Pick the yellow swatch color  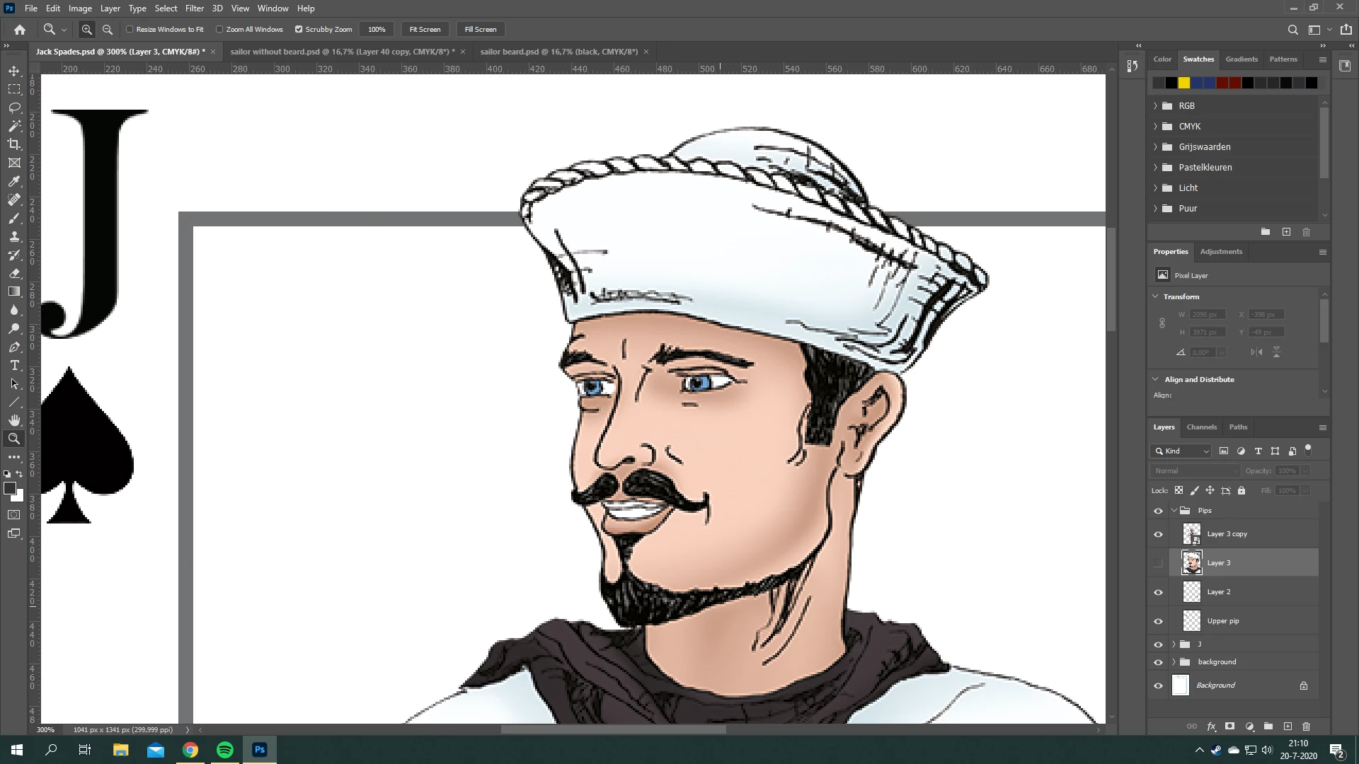pyautogui.click(x=1184, y=83)
